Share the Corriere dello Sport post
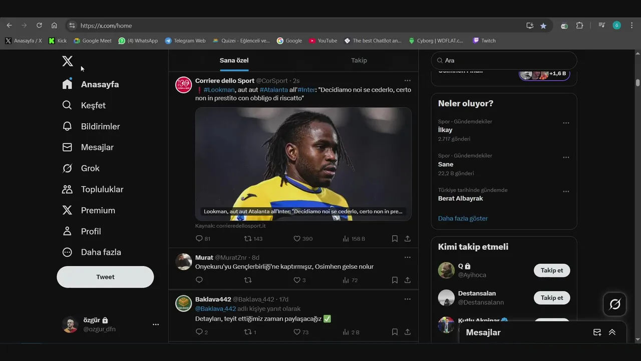 pyautogui.click(x=408, y=239)
